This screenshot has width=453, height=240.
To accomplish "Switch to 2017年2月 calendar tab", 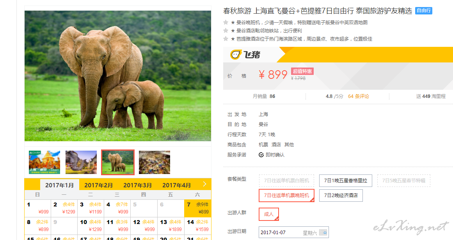I will [x=98, y=185].
